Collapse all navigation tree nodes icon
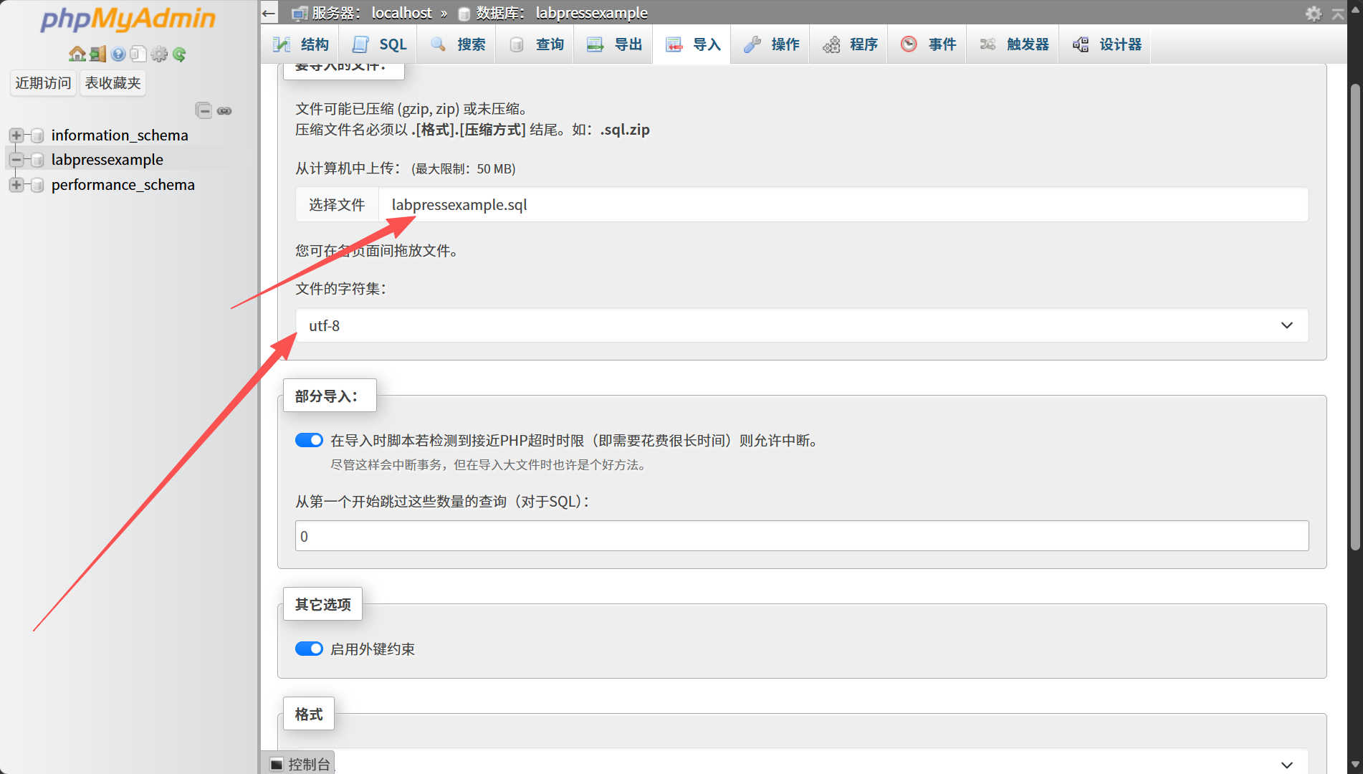1363x774 pixels. click(x=204, y=110)
